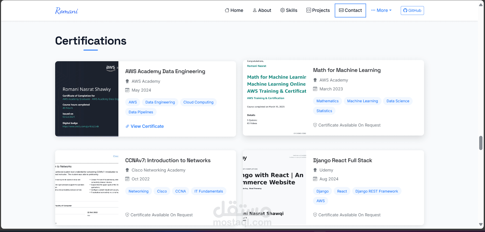
Task: Open the Contact nav item
Action: [x=350, y=10]
